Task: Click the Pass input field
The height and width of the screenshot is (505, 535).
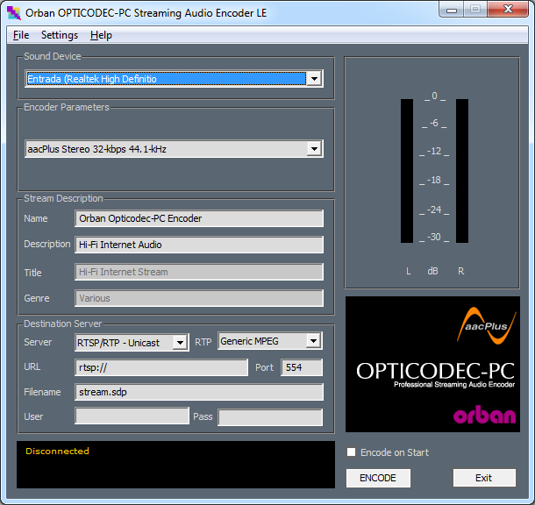Action: tap(270, 417)
